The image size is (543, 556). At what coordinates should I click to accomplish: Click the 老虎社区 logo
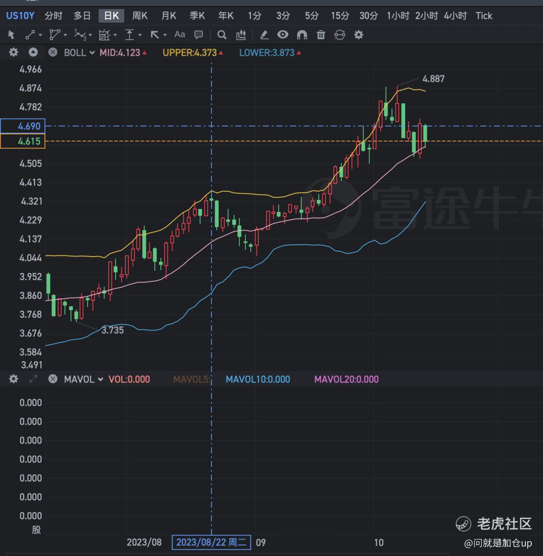[494, 523]
